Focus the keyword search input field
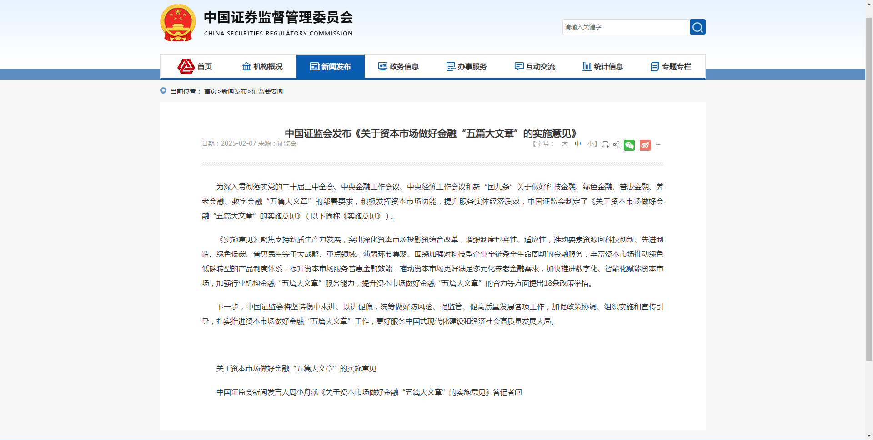The image size is (873, 440). (x=626, y=27)
